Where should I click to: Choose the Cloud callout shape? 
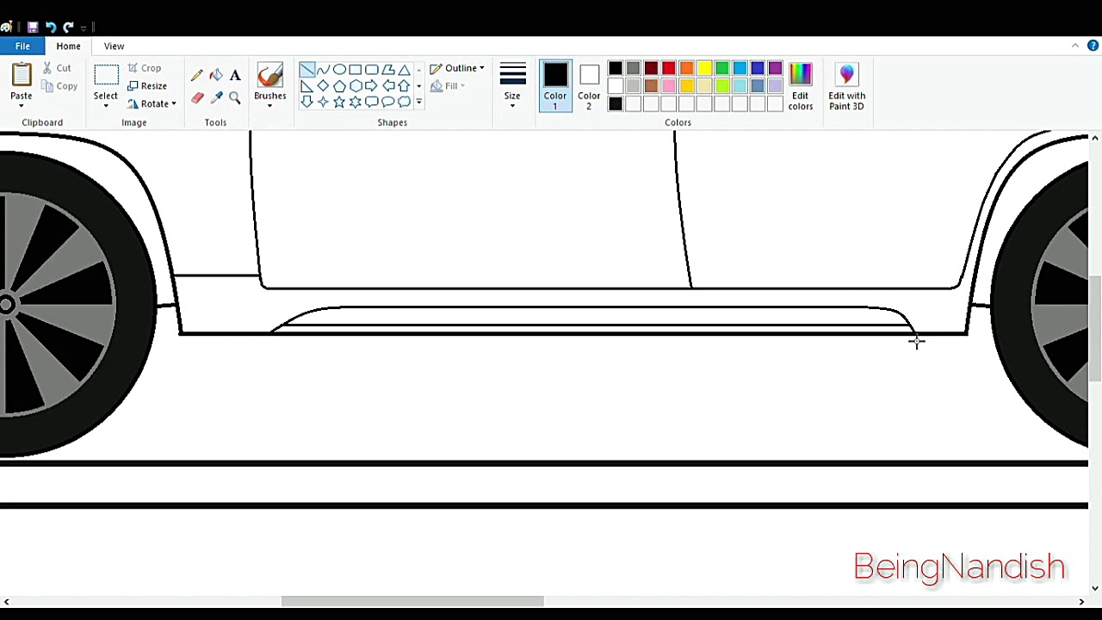click(404, 102)
